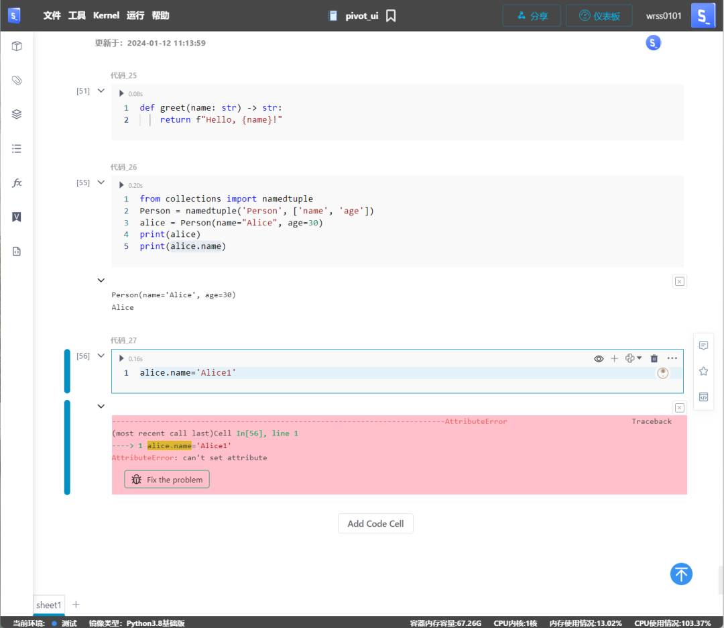Click the bookmark icon beside pivot_ui
This screenshot has height=628, width=724.
tap(391, 15)
